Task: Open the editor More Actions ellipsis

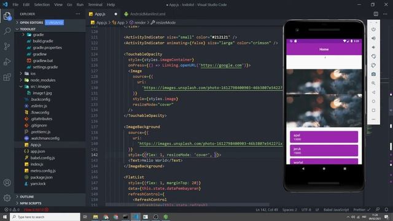Action: pyautogui.click(x=385, y=14)
